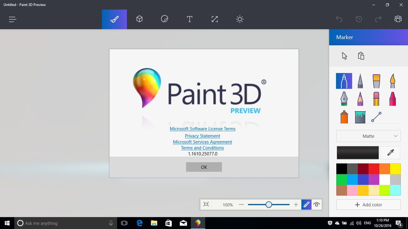Click the Eyedropper color picker
Screen dimensions: 408x229
click(390, 153)
